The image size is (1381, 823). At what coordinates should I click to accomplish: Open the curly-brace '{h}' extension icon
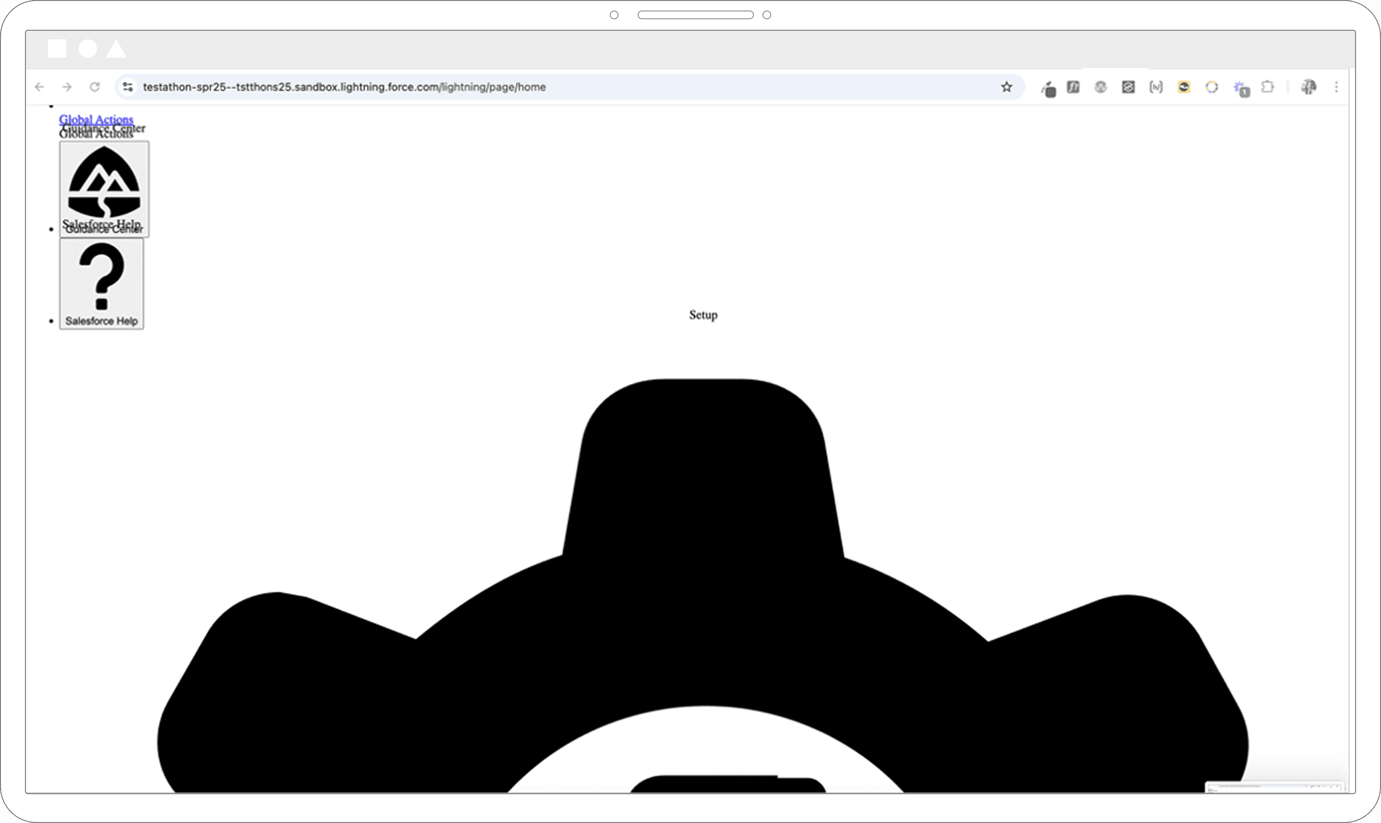coord(1156,87)
